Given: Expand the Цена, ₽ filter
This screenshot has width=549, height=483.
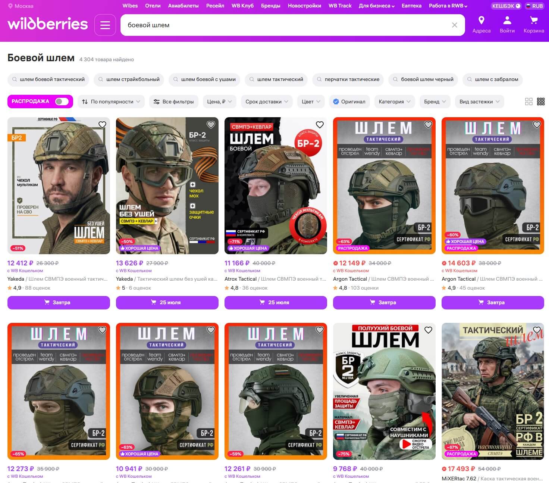Looking at the screenshot, I should click(219, 102).
